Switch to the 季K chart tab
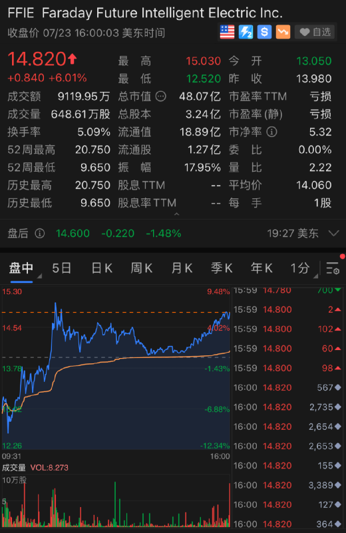The width and height of the screenshot is (346, 533). [x=222, y=268]
